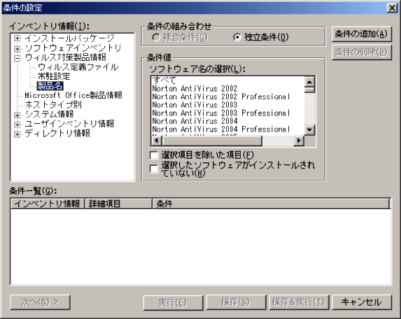Image resolution: width=401 pixels, height=319 pixels.
Task: Click the 詳細項目 column header
Action: pyautogui.click(x=118, y=204)
